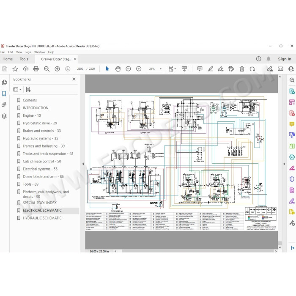
Task: Open the File menu
Action: pos(3,52)
